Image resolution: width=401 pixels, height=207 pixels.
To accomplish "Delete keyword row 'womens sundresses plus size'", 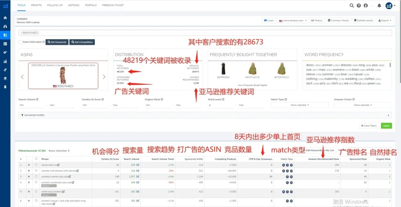I will (29, 182).
